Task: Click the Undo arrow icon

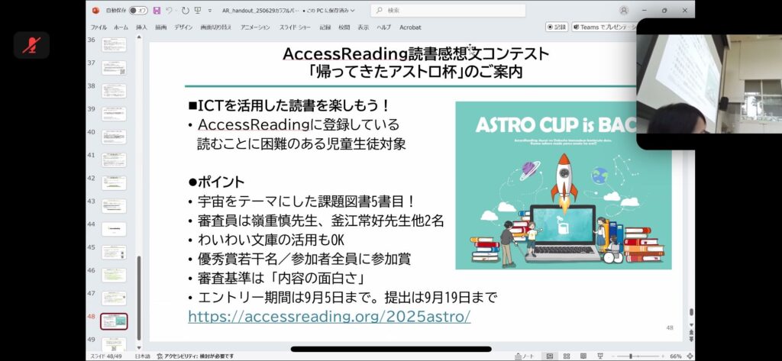Action: click(x=169, y=11)
